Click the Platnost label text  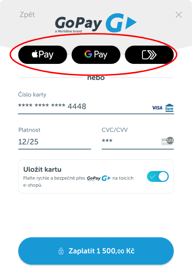29,130
